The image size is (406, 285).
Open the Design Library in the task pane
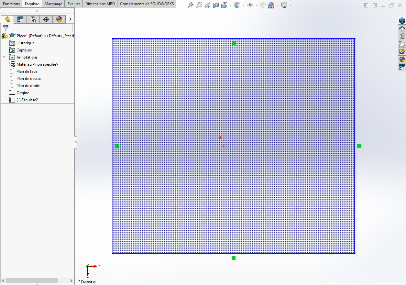pyautogui.click(x=402, y=36)
